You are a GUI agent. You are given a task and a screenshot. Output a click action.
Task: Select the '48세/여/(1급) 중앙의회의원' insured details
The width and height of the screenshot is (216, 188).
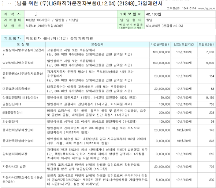point(68,38)
